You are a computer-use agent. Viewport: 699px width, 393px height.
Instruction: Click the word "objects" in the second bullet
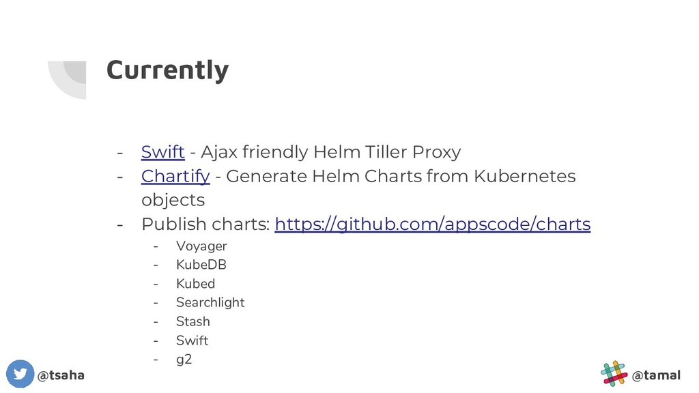click(x=173, y=200)
